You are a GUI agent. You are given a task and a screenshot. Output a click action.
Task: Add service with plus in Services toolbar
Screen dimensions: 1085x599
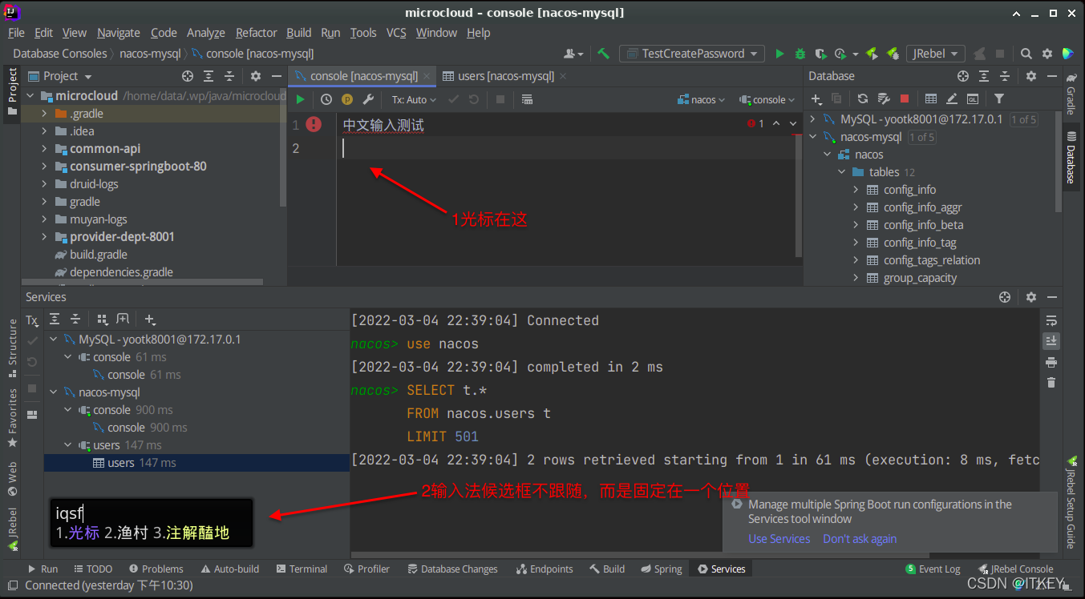pyautogui.click(x=150, y=319)
